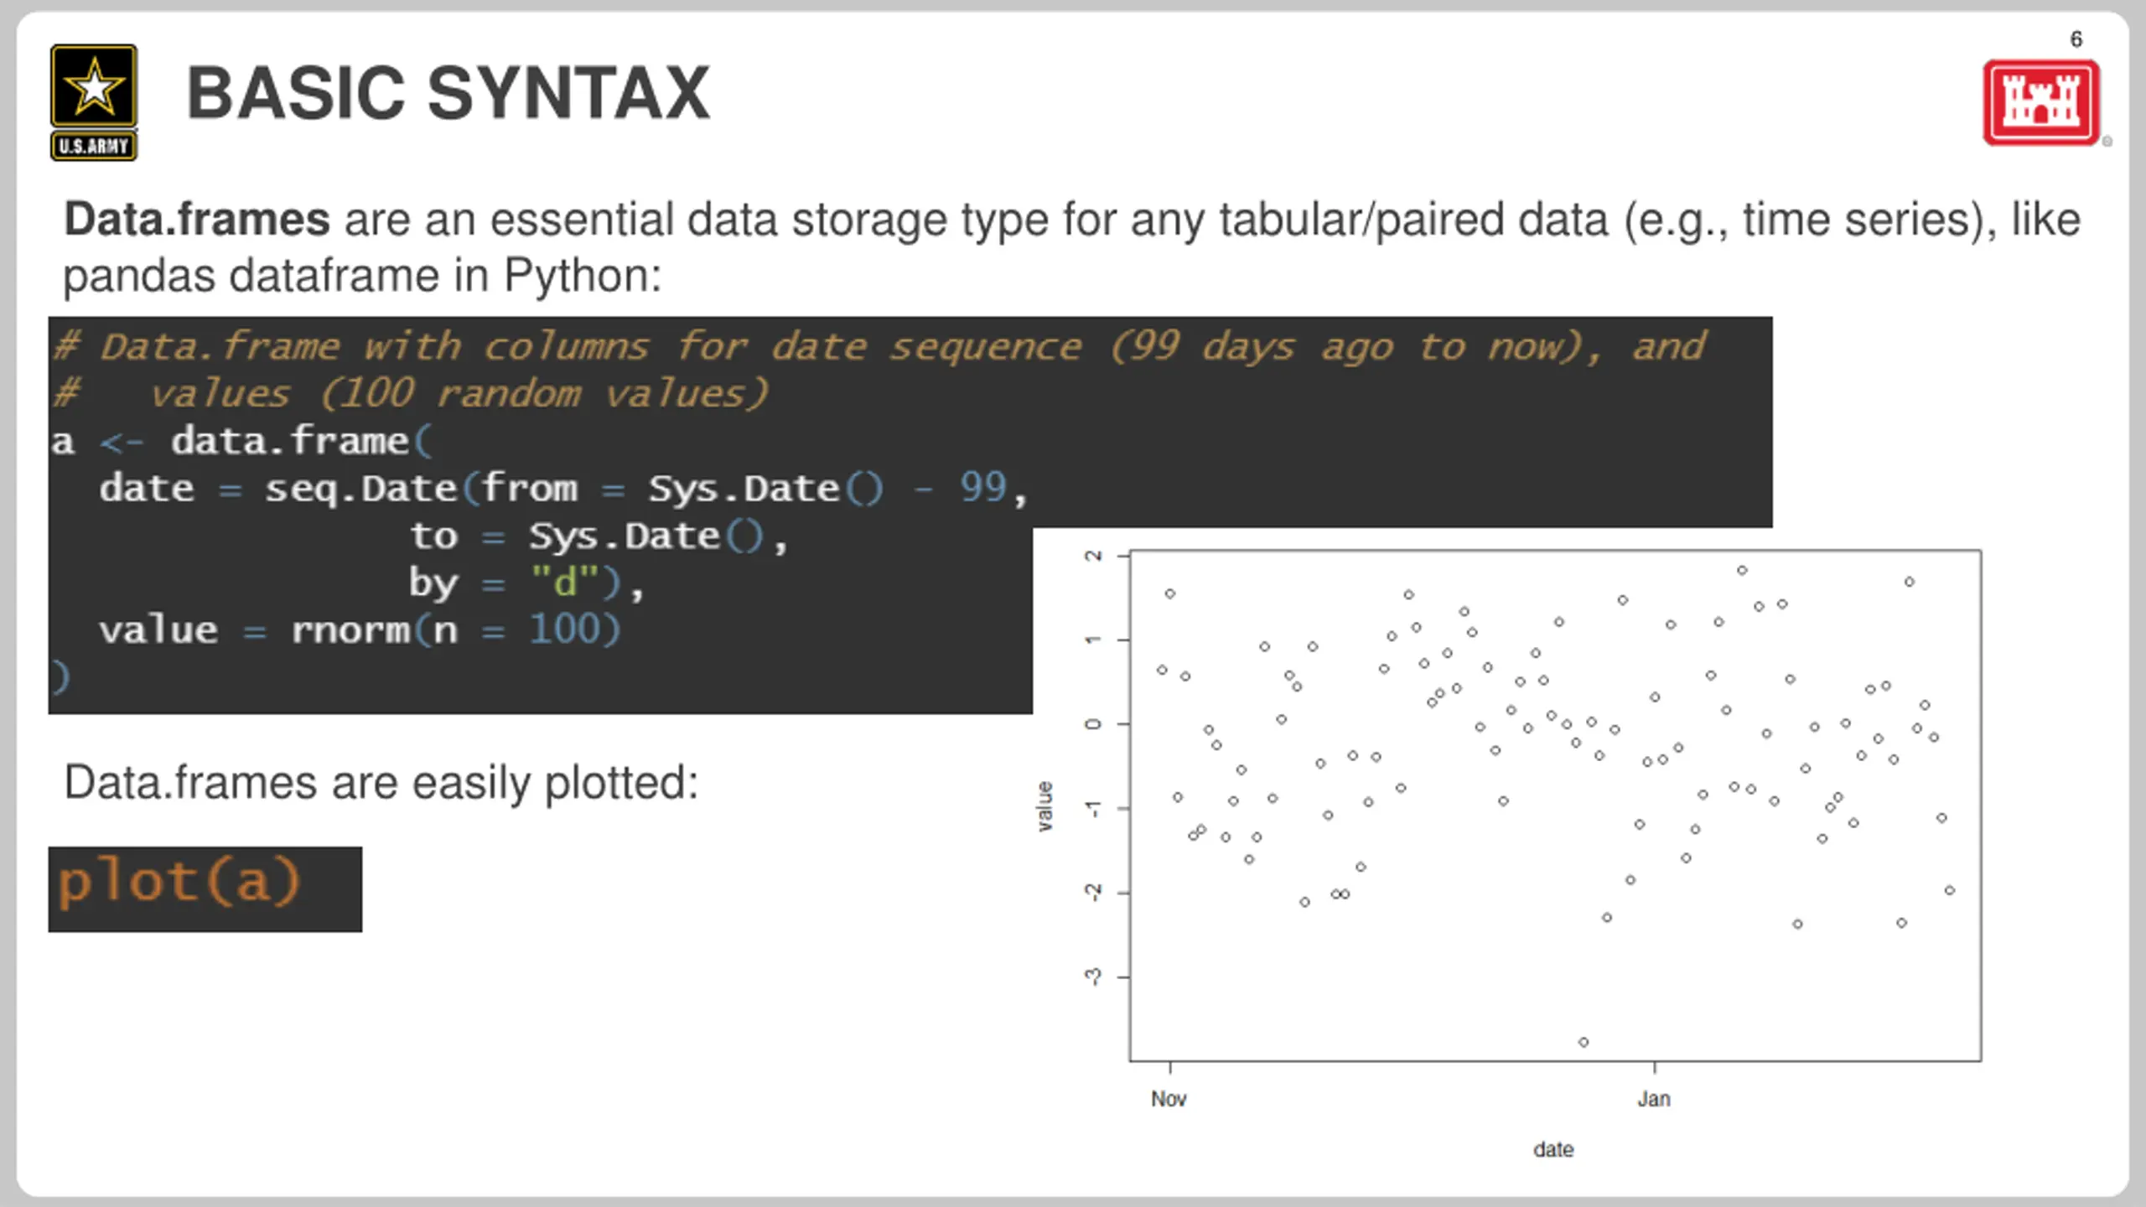The width and height of the screenshot is (2146, 1207).
Task: Click 'seq.Date' in the date line
Action: tap(361, 489)
